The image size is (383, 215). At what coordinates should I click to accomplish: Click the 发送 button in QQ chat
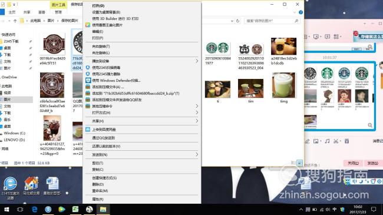tap(373, 163)
